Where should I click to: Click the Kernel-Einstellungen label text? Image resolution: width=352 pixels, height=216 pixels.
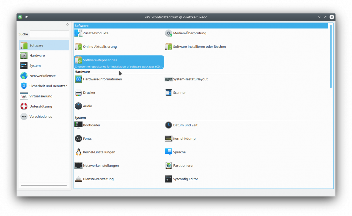coord(99,152)
